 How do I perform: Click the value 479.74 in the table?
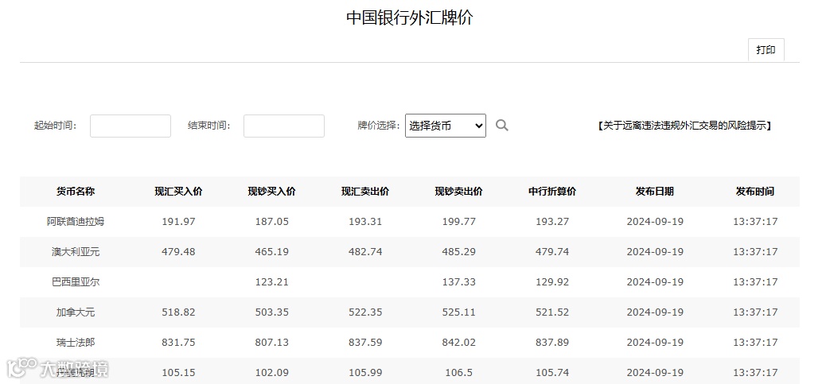pos(552,252)
